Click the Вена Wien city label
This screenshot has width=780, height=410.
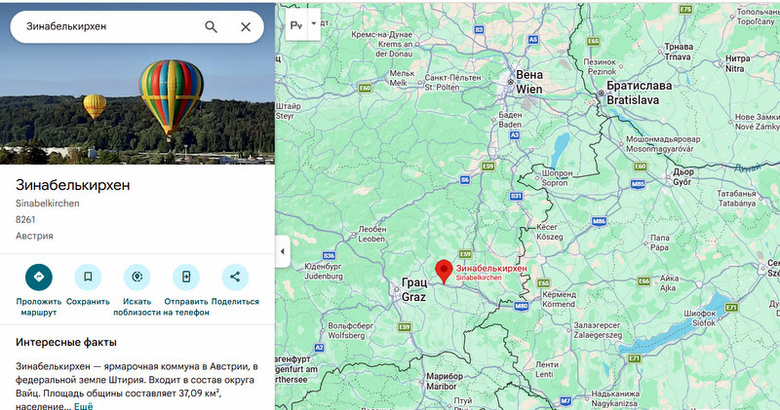coord(529,82)
